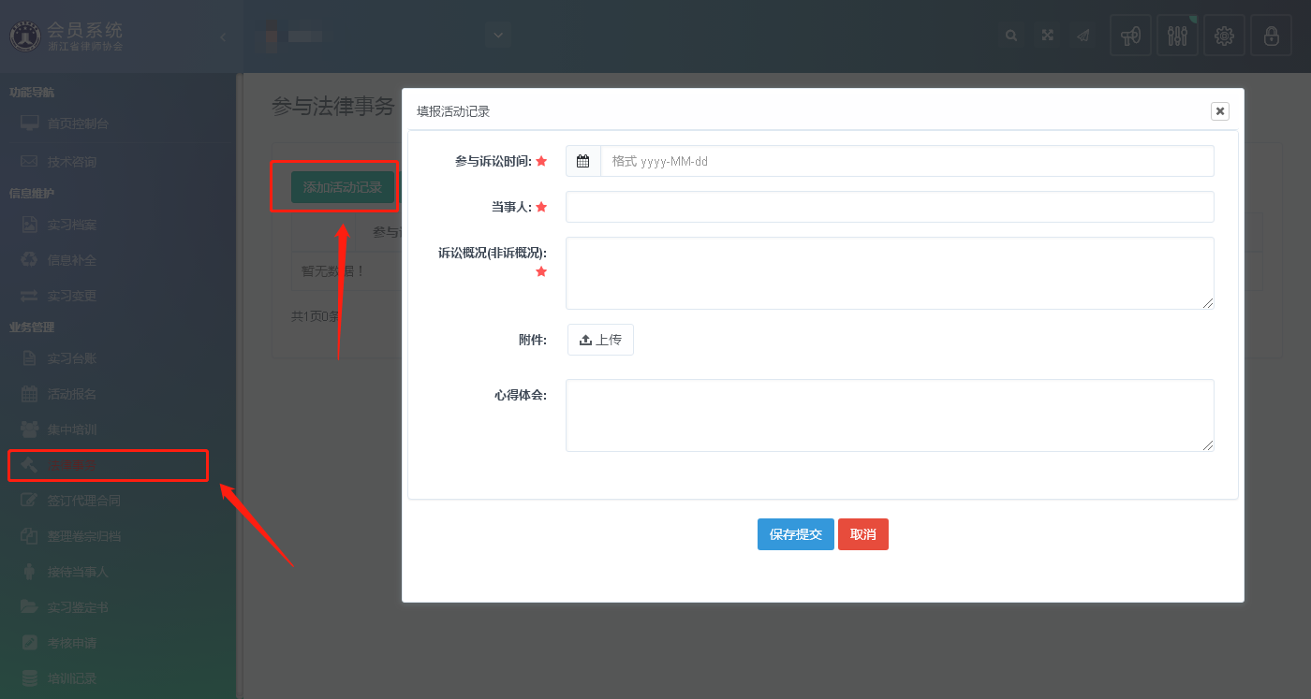Expand the user dropdown chevron in the header
The image size is (1311, 699).
[x=498, y=36]
